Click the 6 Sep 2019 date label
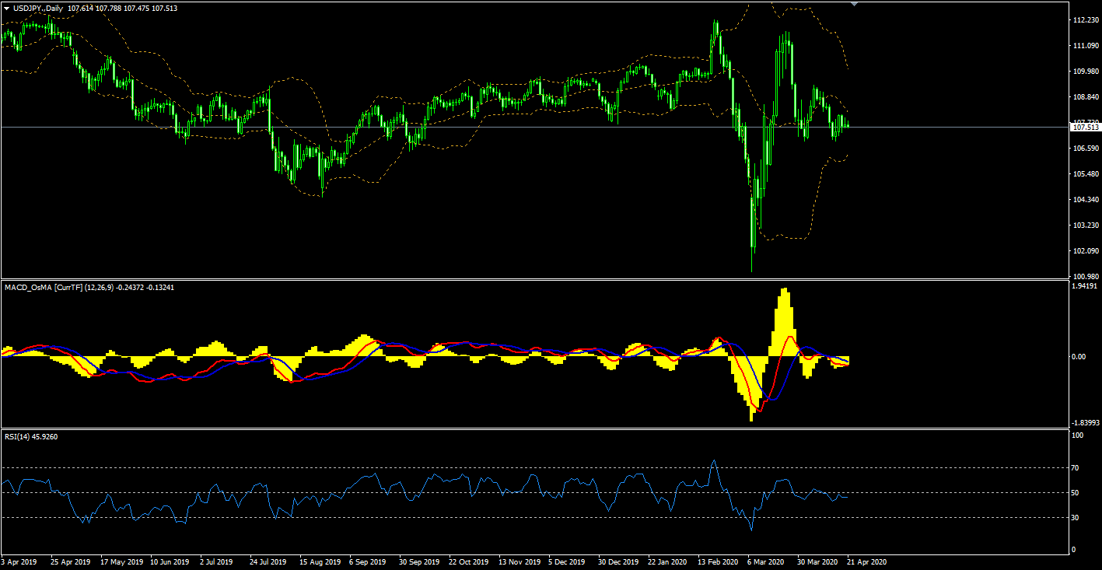This screenshot has width=1102, height=570. [x=368, y=561]
